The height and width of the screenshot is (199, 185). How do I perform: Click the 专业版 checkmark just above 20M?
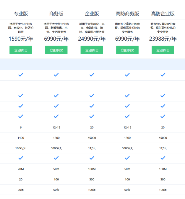click(x=21, y=158)
